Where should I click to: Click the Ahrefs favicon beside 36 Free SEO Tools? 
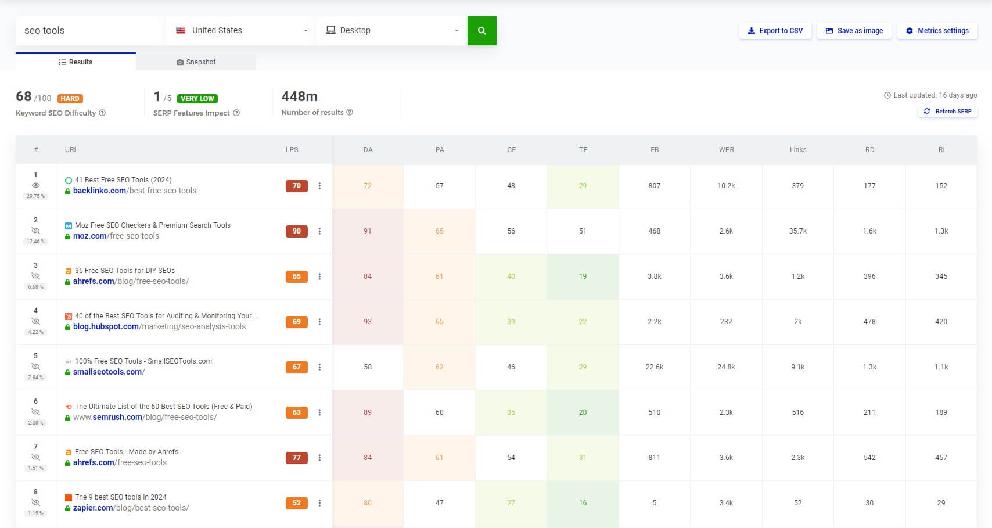[69, 271]
